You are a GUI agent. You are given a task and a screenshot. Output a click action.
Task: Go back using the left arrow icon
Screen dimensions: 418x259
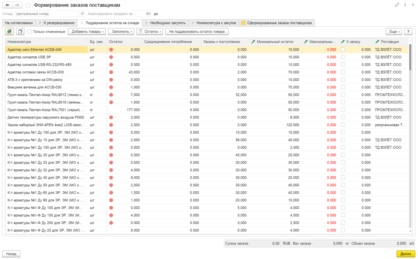(8, 5)
